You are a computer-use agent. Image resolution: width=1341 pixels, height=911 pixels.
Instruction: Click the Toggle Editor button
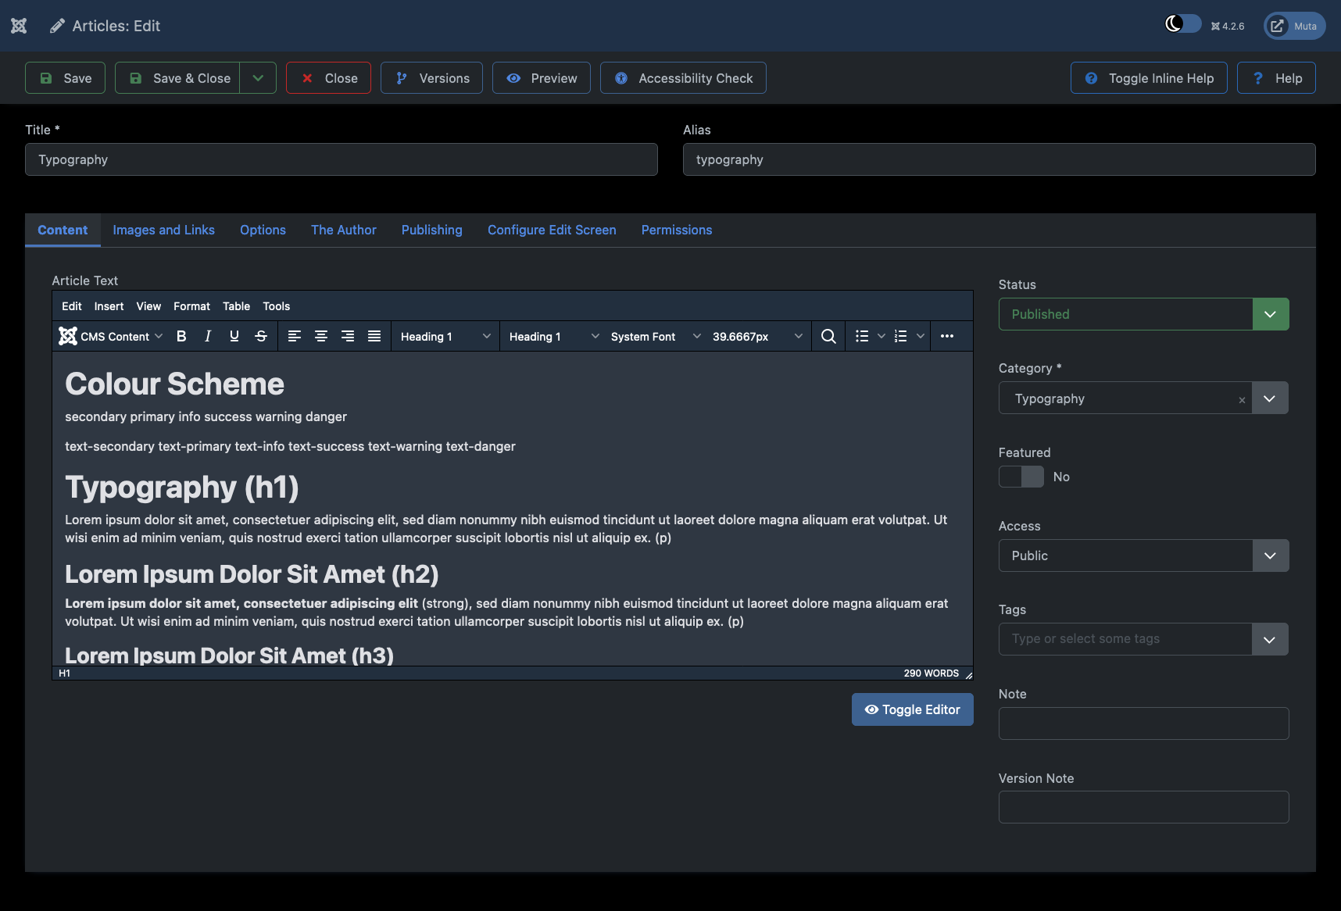click(x=912, y=709)
